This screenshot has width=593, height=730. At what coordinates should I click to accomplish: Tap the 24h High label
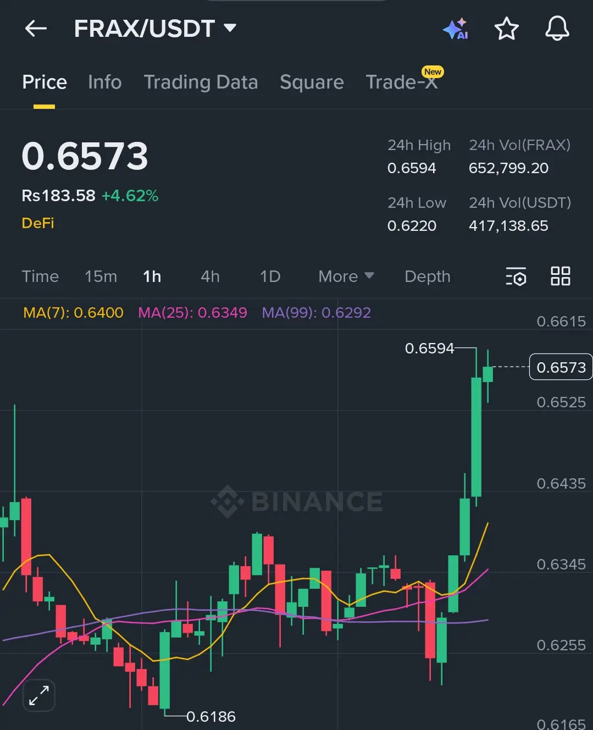[419, 145]
